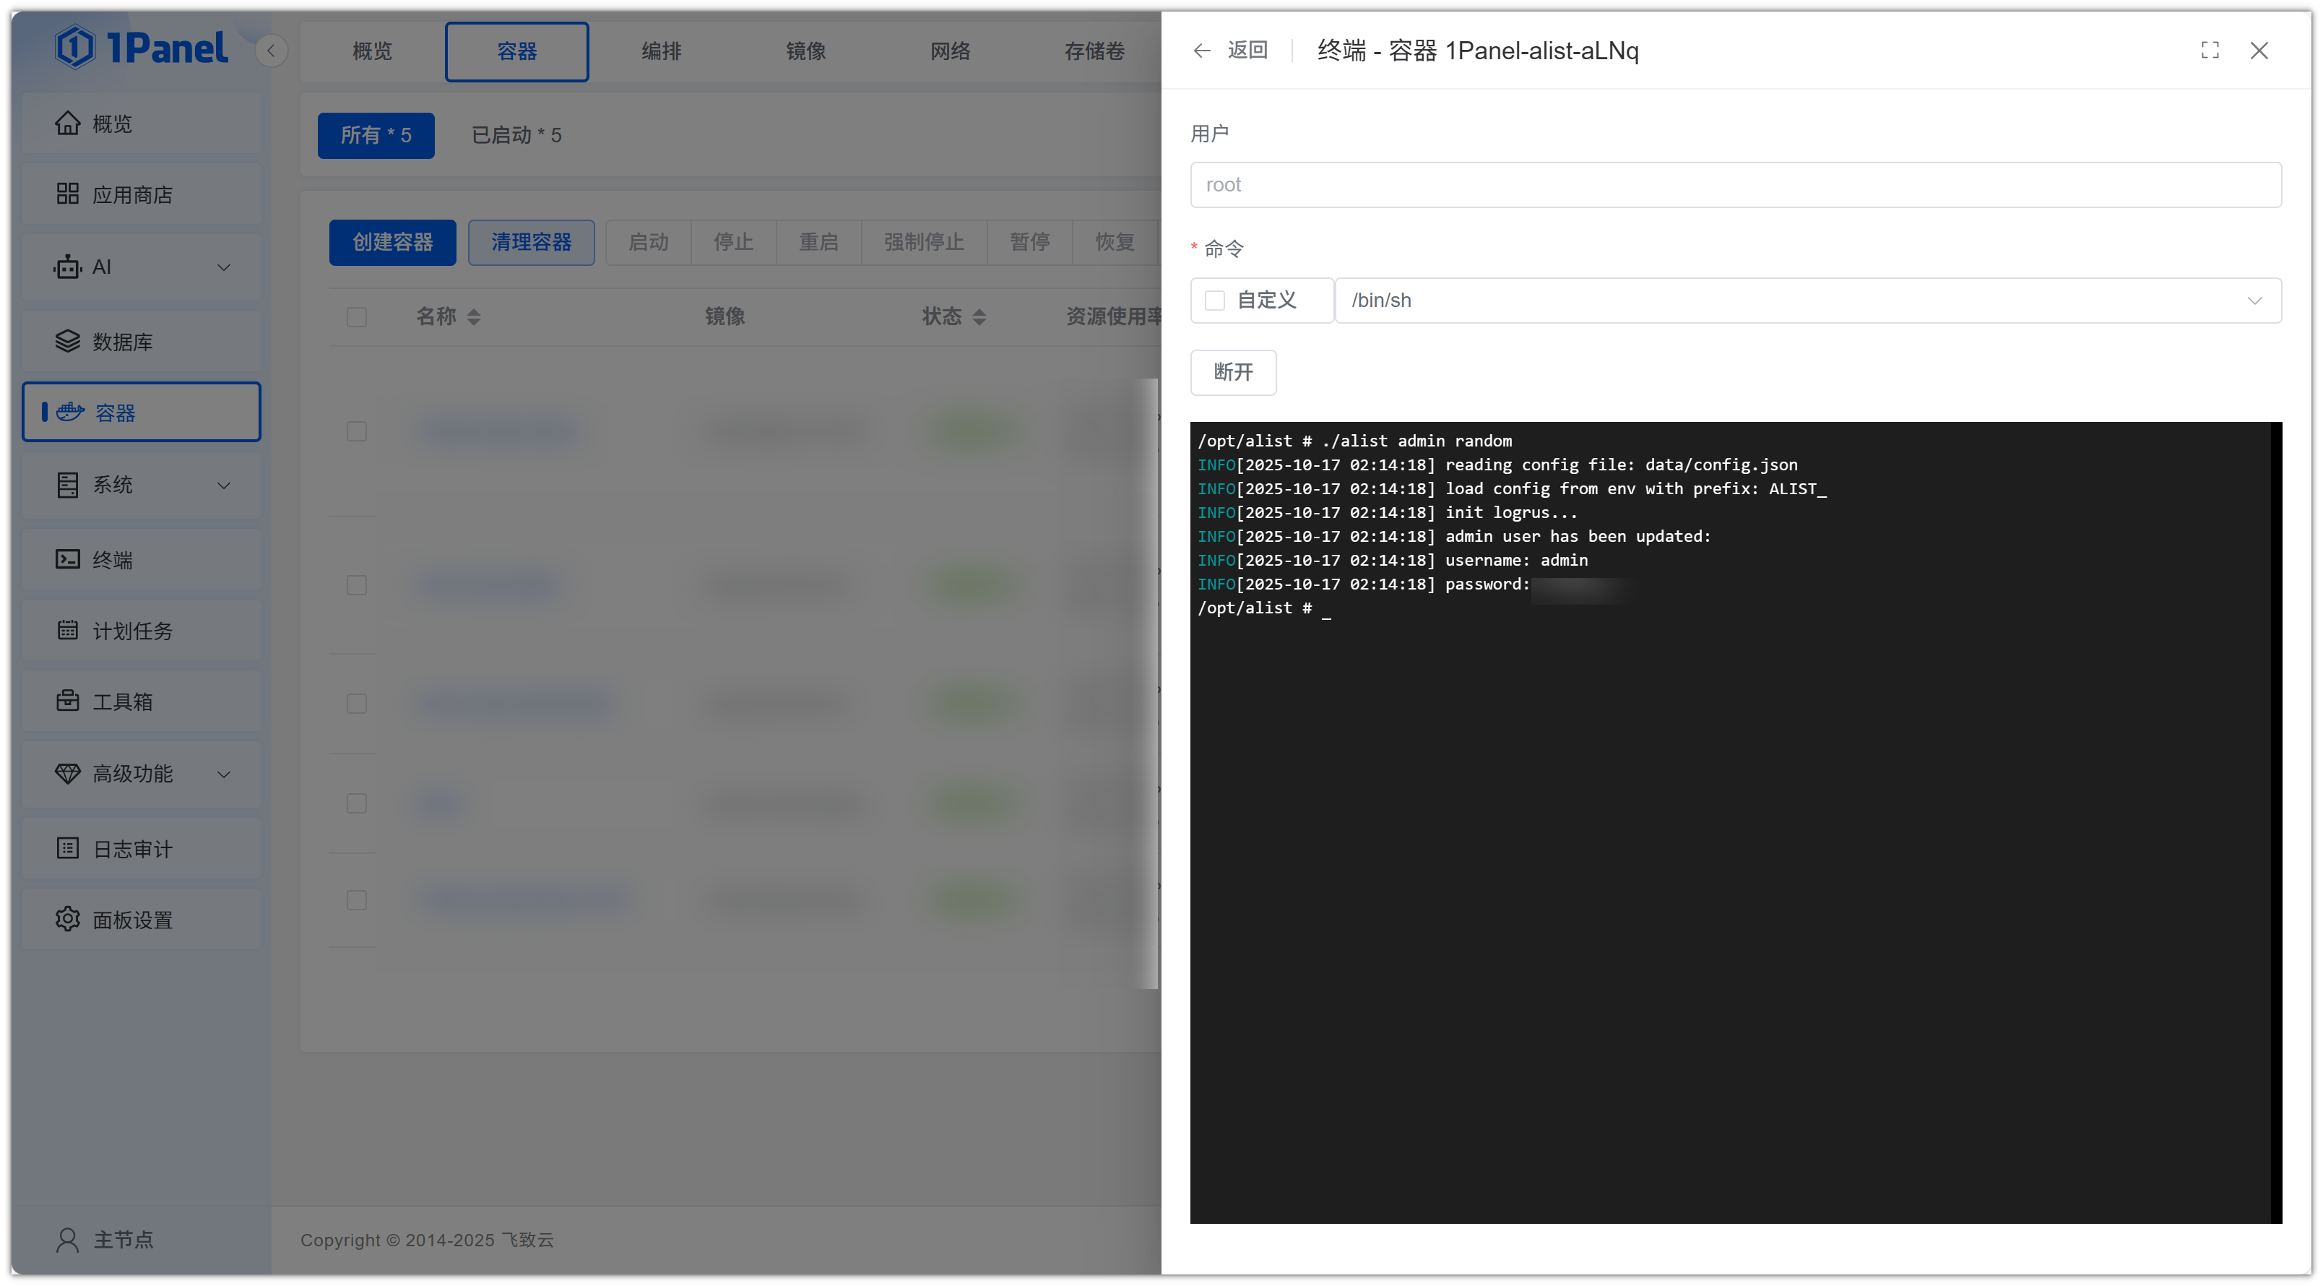Open the /bin/sh command dropdown
Viewport: 2323px width, 1286px height.
pos(1807,301)
